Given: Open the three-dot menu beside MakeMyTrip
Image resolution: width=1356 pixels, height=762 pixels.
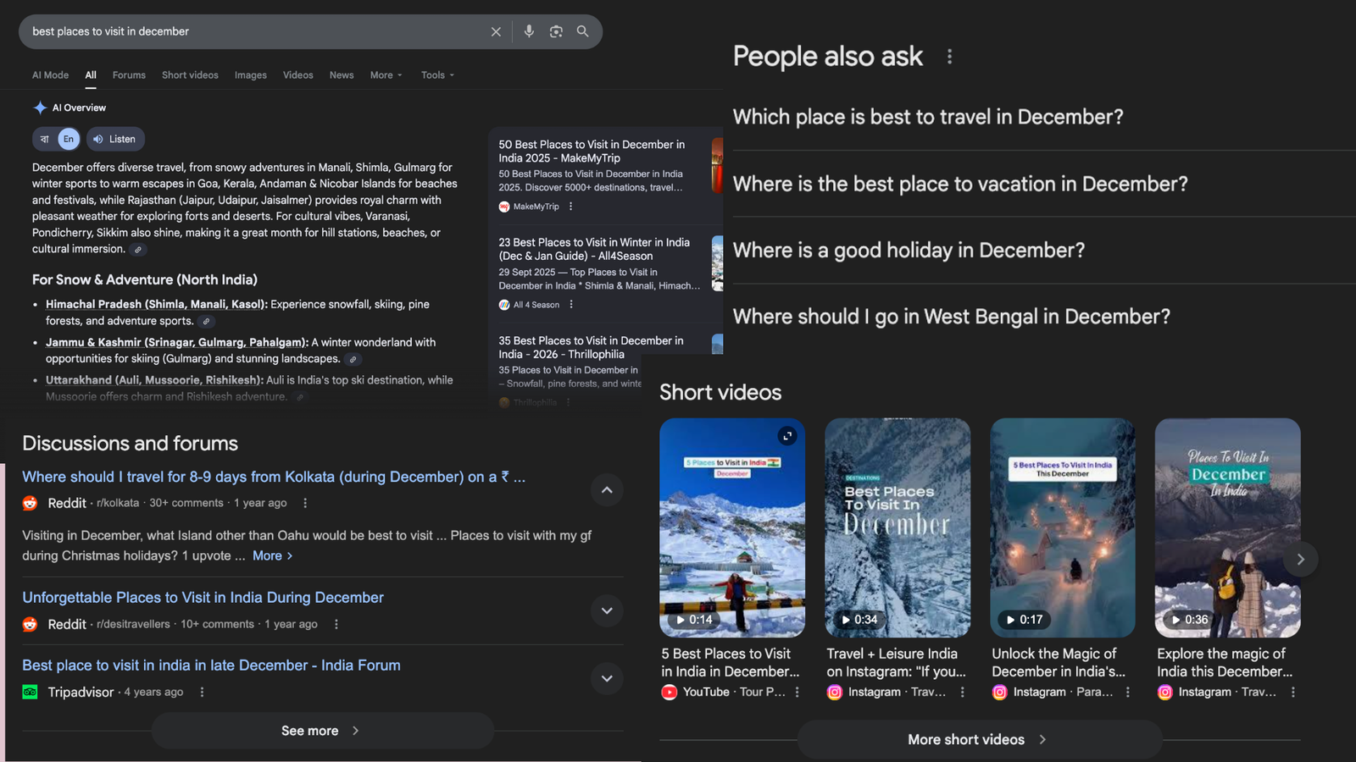Looking at the screenshot, I should click(571, 207).
